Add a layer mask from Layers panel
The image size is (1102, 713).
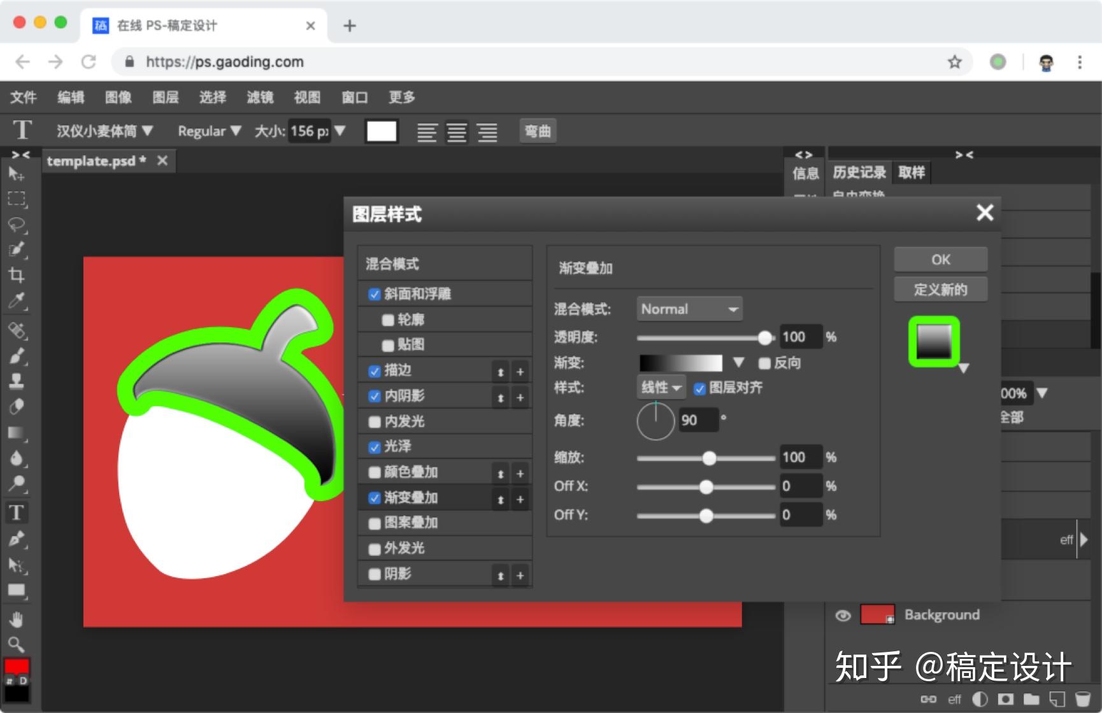1005,699
